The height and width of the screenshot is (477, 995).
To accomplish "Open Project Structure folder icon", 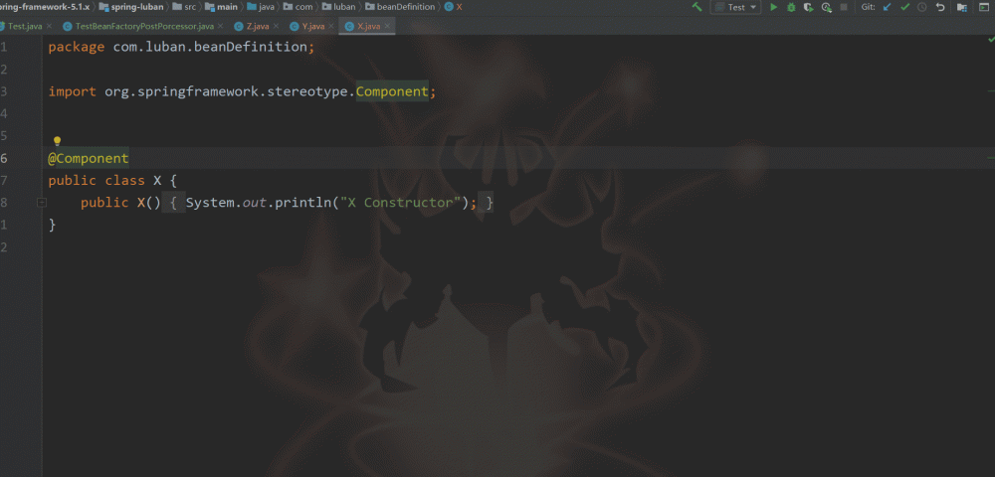I will pos(962,7).
